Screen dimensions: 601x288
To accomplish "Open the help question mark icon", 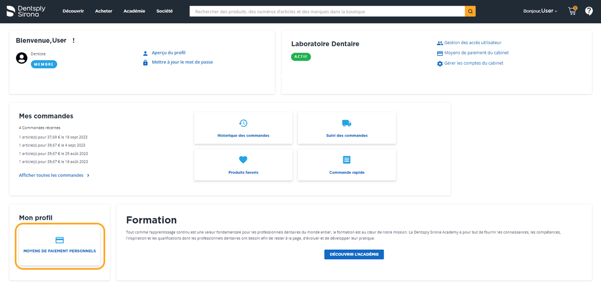I will [589, 11].
